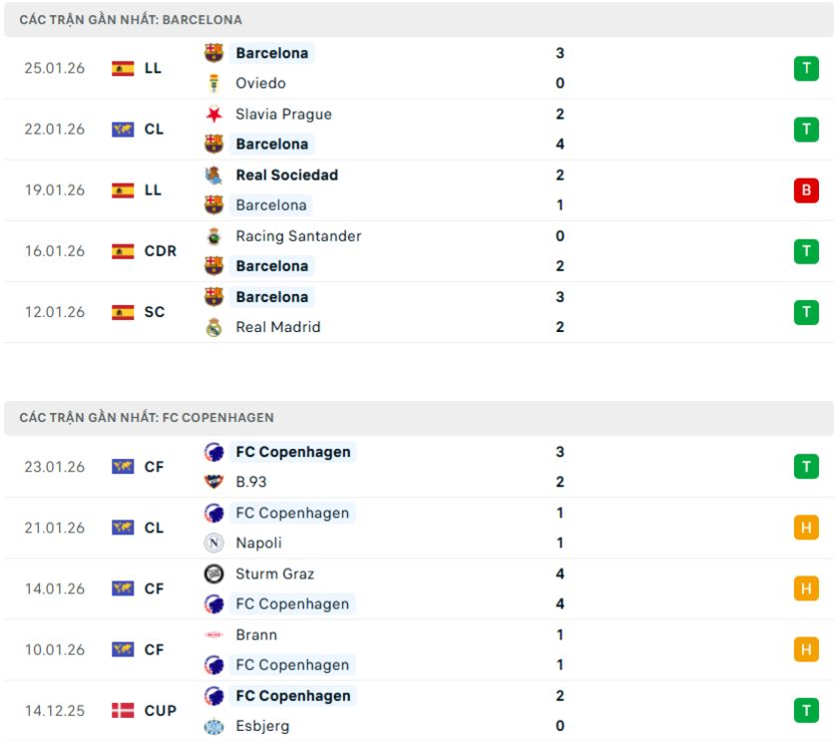Click the orange H badge for Napoli match
The image size is (838, 741).
coord(806,528)
